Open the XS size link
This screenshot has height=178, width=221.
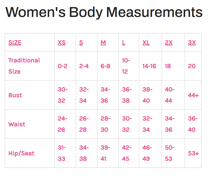coord(62,43)
